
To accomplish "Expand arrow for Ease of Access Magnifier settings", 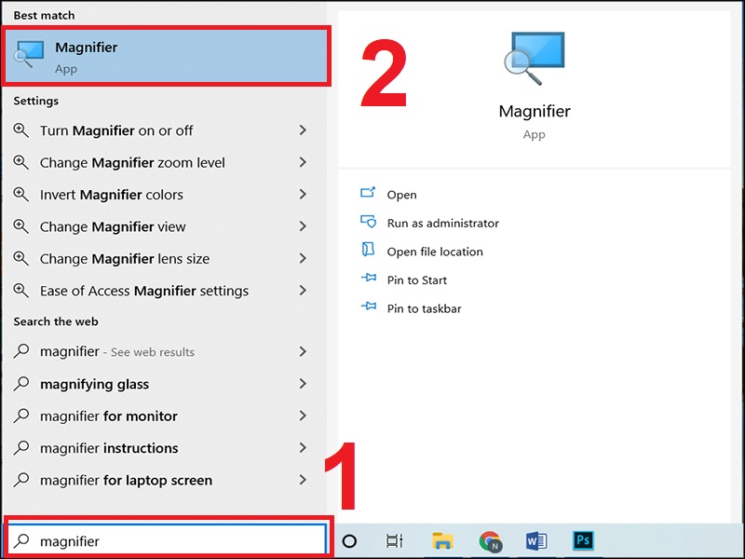I will (x=303, y=290).
